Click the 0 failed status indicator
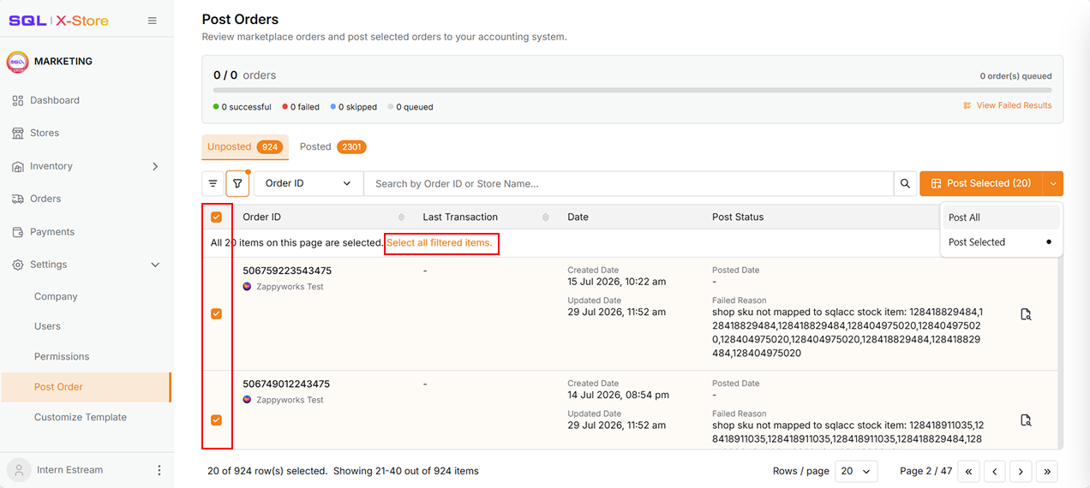 (301, 107)
